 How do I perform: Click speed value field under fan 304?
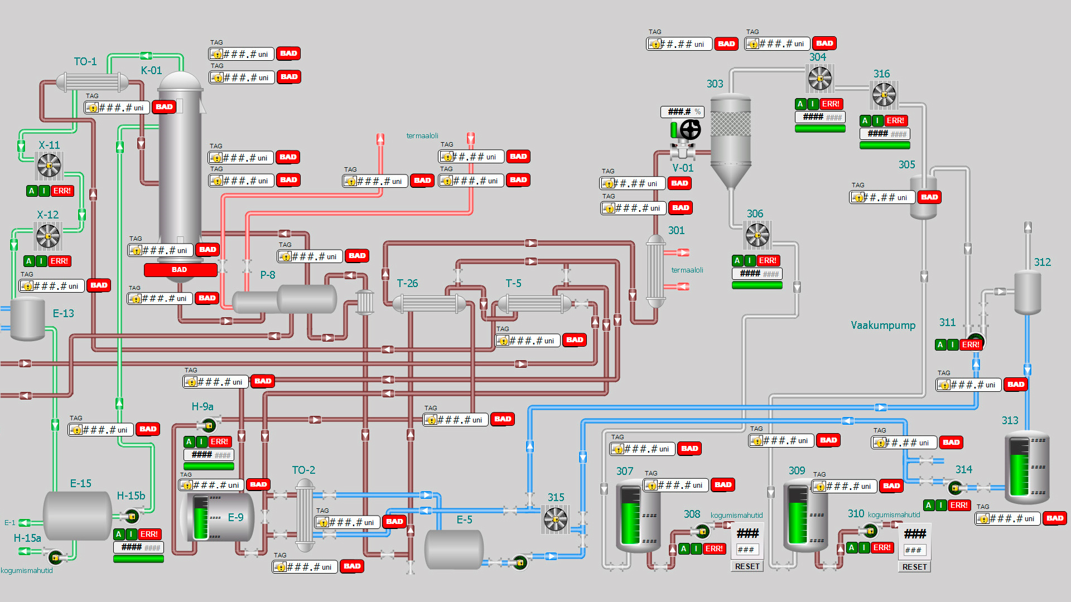[820, 117]
